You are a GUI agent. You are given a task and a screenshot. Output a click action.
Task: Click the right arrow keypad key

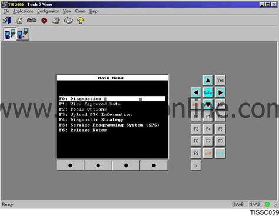pos(220,92)
